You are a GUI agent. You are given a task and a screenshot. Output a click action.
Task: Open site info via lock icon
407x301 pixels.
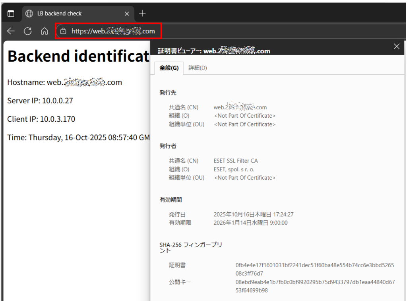coord(63,31)
